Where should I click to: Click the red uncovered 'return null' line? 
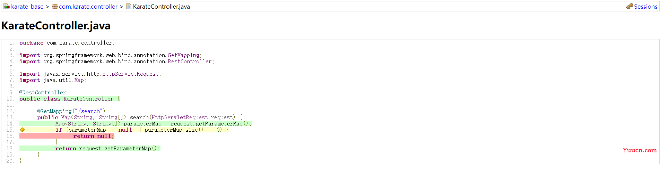[67, 136]
